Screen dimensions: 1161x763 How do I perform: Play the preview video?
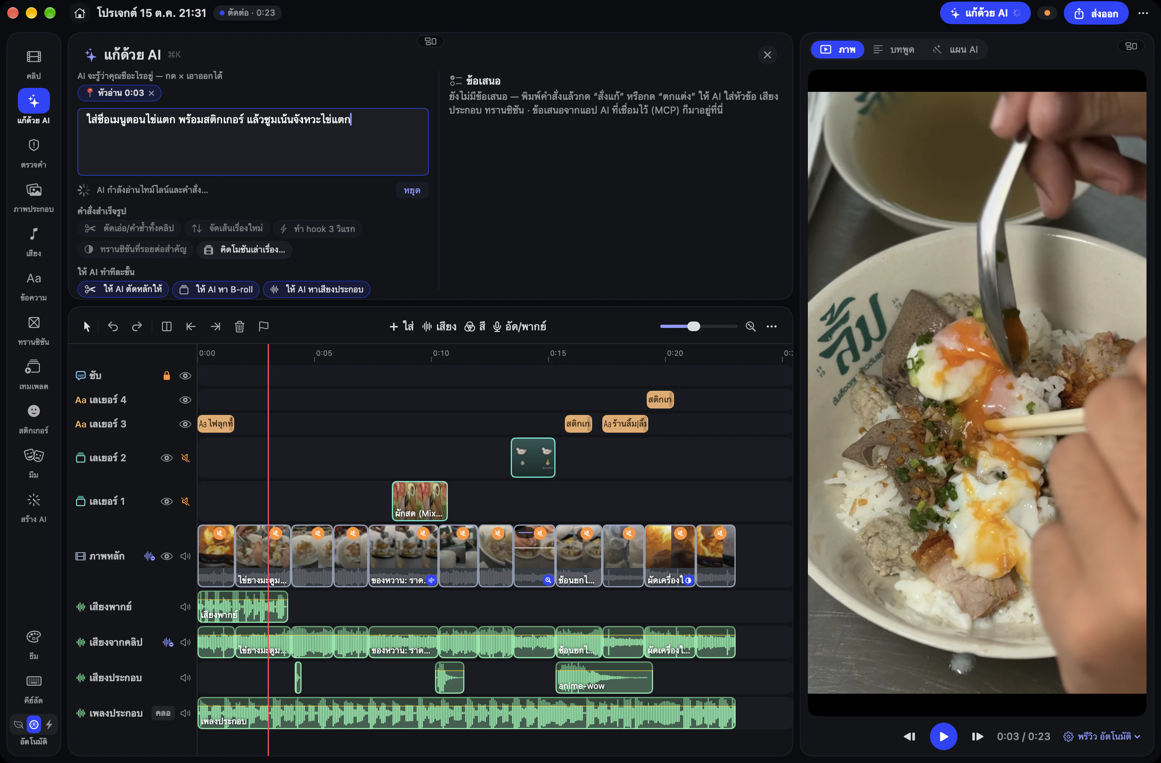click(x=943, y=736)
